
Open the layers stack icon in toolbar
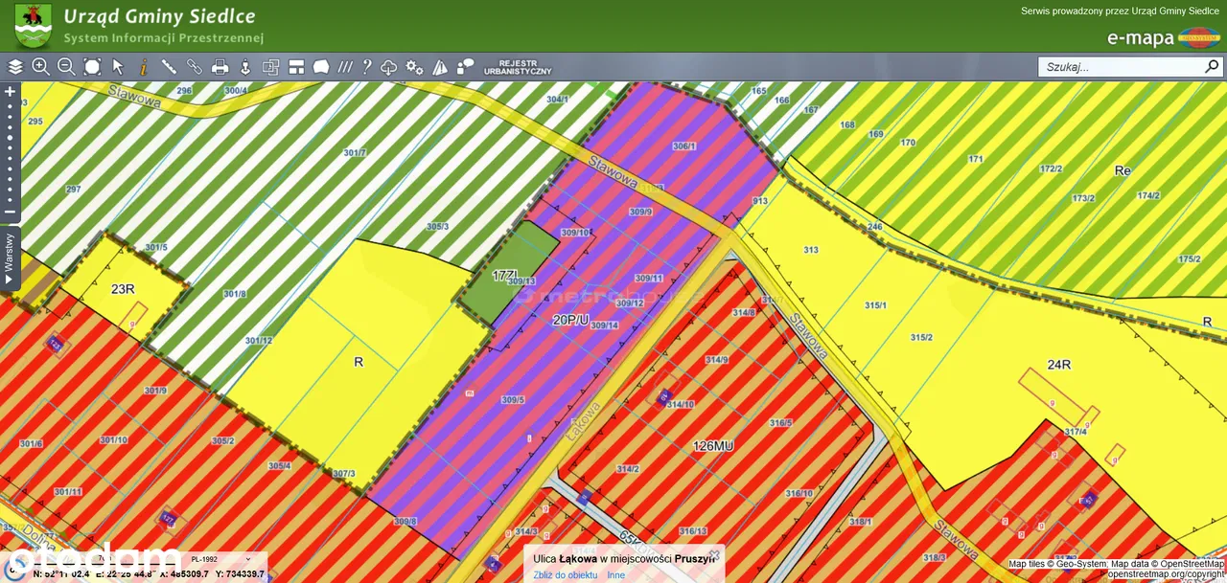point(15,67)
